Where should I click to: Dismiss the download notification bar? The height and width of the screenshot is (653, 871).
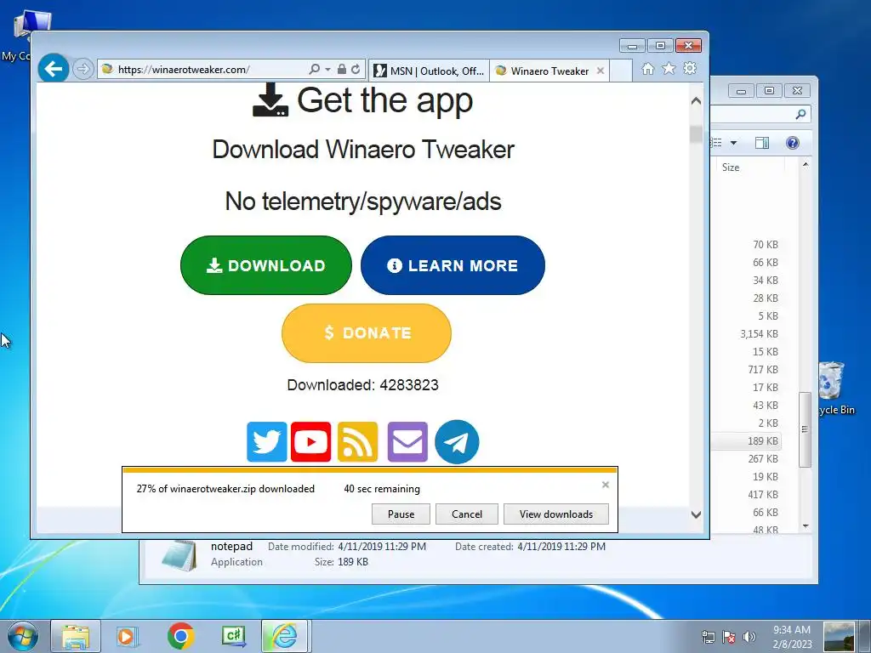click(x=606, y=485)
